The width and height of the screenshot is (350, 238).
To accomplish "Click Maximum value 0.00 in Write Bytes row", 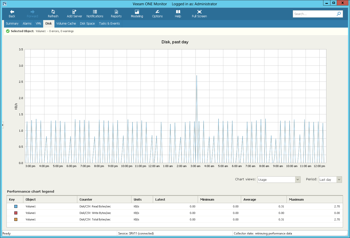I will pos(337,213).
